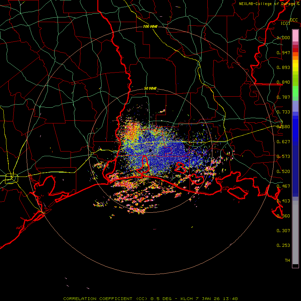Select the 0.360 legend value
The image size is (301, 301).
tap(283, 216)
